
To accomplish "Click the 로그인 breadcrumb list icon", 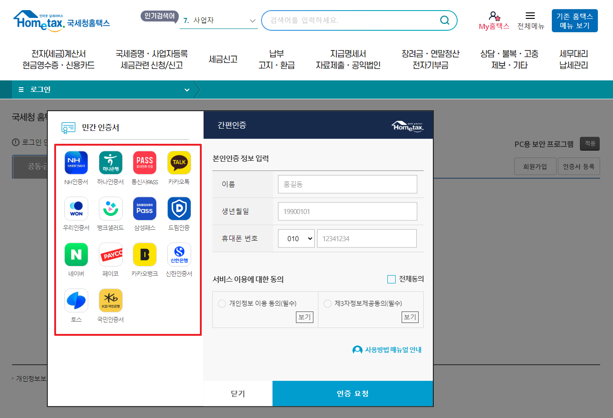I will tap(21, 90).
